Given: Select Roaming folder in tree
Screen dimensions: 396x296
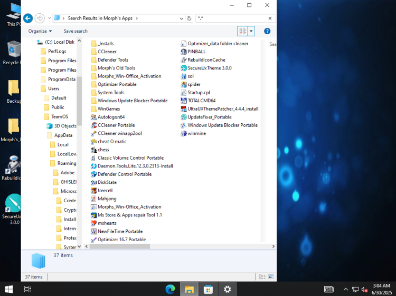Looking at the screenshot, I should point(63,163).
